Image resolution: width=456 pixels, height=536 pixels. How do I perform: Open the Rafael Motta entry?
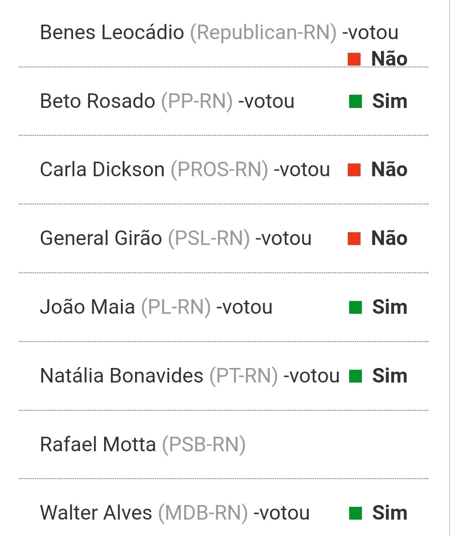click(x=224, y=445)
